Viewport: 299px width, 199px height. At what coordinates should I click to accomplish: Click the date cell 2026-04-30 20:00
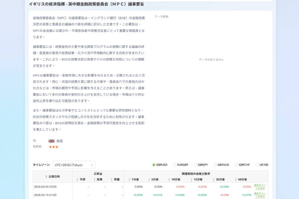[45, 187]
